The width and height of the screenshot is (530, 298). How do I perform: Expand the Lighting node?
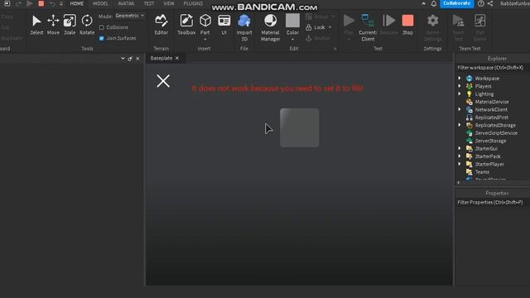tap(460, 94)
